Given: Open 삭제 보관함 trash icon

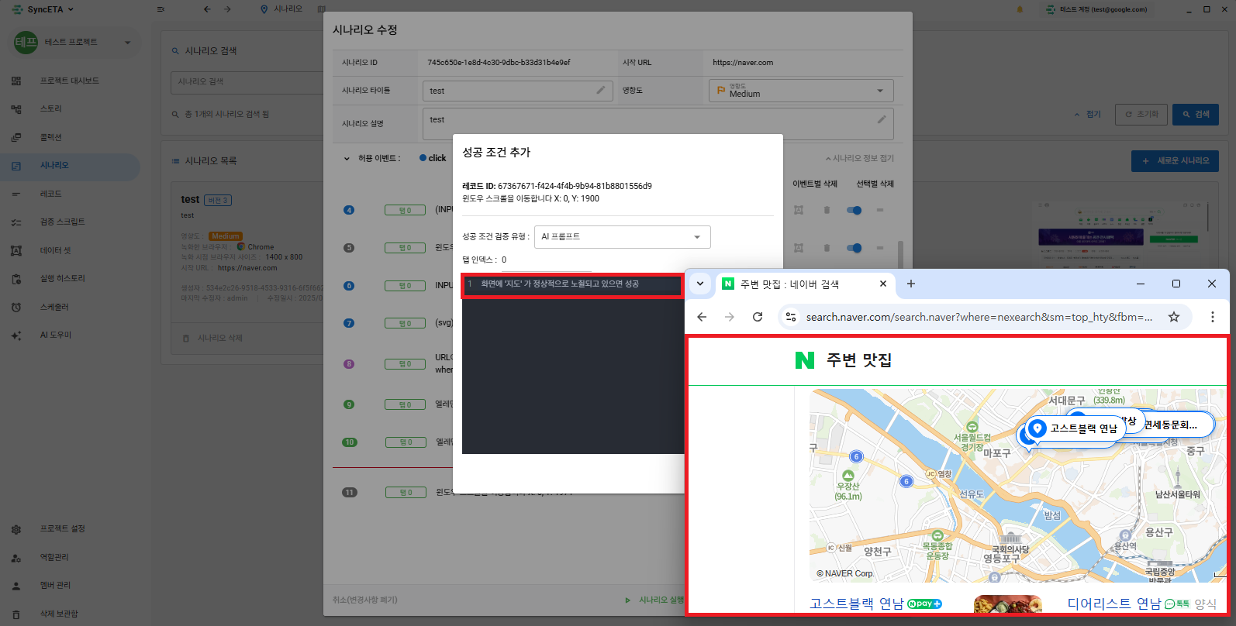Looking at the screenshot, I should 16,614.
